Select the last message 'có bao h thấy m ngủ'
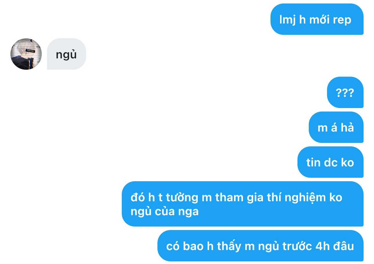The width and height of the screenshot is (374, 264). tap(260, 246)
